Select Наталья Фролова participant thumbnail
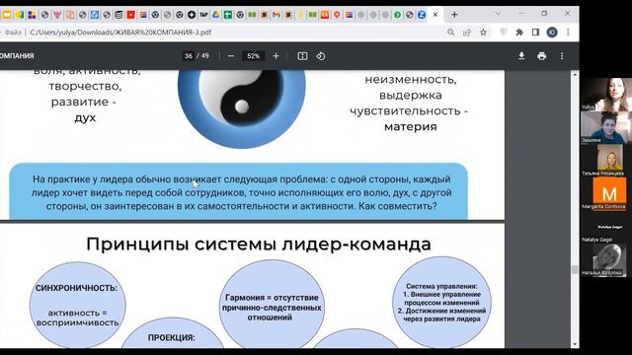632x355 pixels. [605, 260]
